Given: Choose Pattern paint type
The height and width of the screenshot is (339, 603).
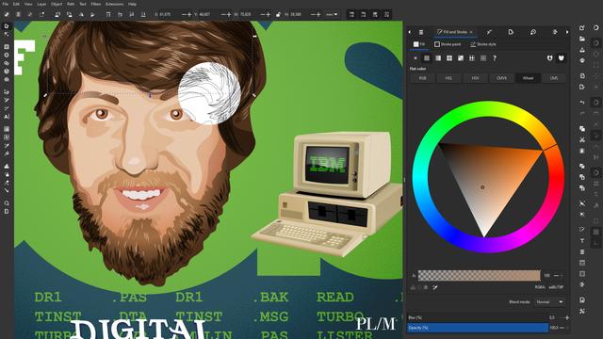Looking at the screenshot, I should (472, 58).
